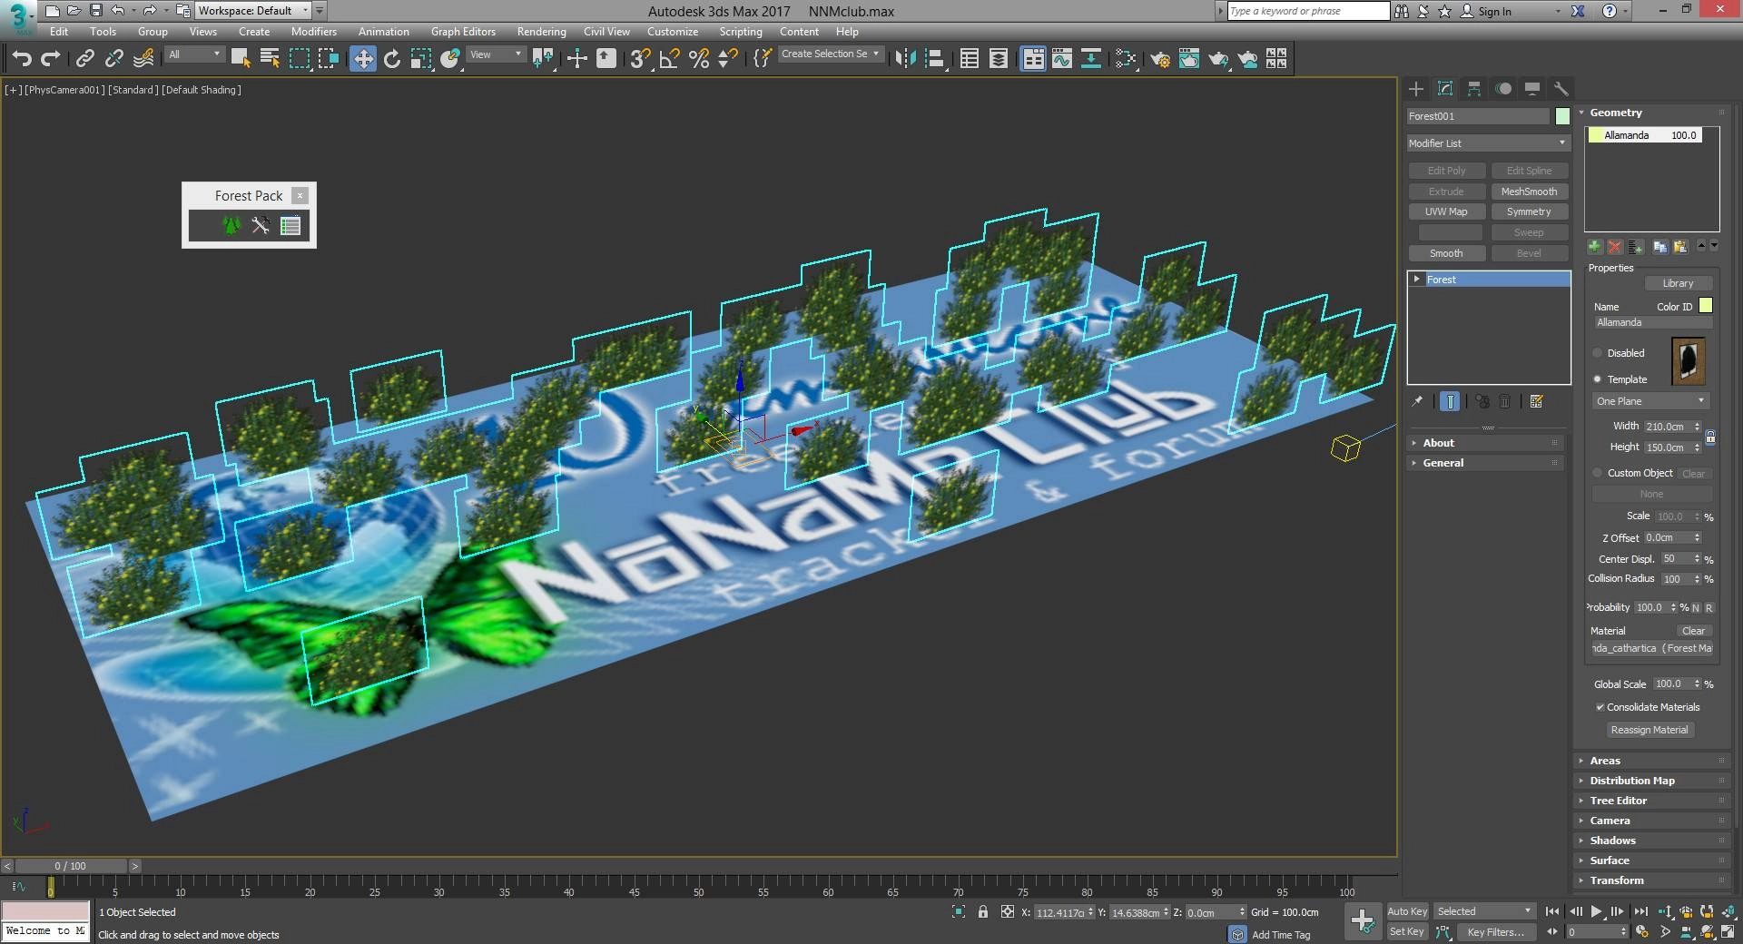Switch to the Motion command panel
1743x944 pixels.
click(x=1503, y=89)
